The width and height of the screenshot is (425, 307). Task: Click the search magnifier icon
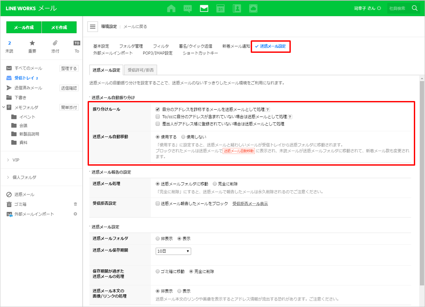(415, 8)
